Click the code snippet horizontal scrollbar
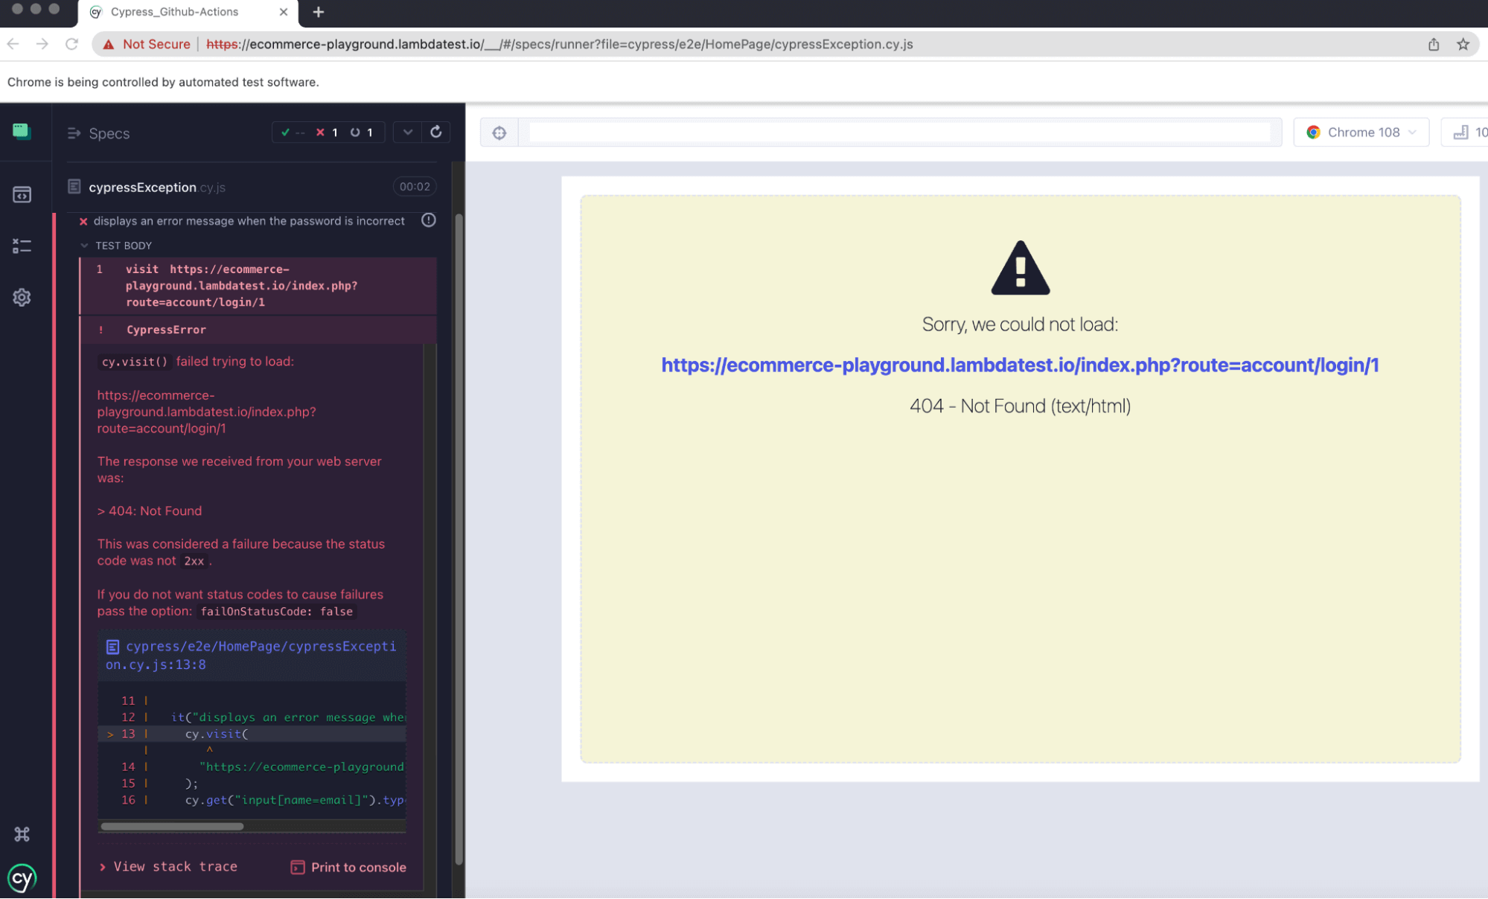This screenshot has width=1488, height=899. pos(173,826)
